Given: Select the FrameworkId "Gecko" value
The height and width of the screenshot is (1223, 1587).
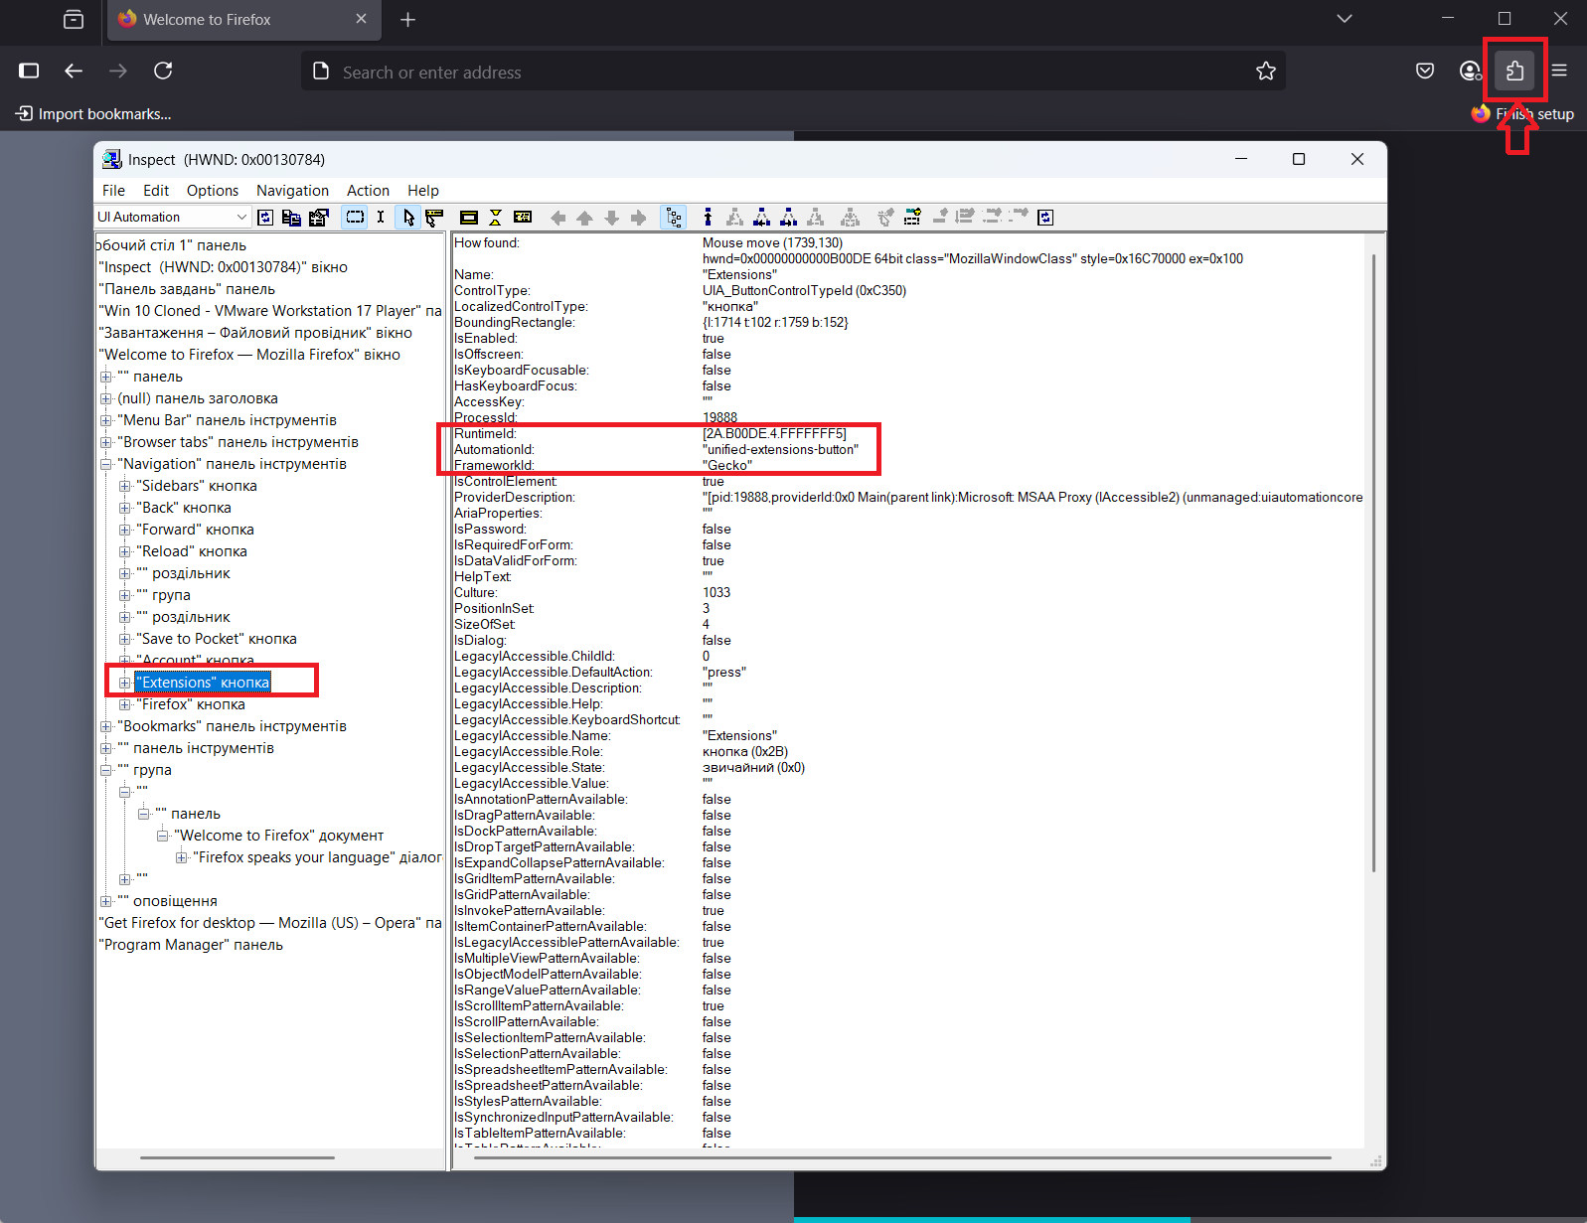Looking at the screenshot, I should click(727, 466).
